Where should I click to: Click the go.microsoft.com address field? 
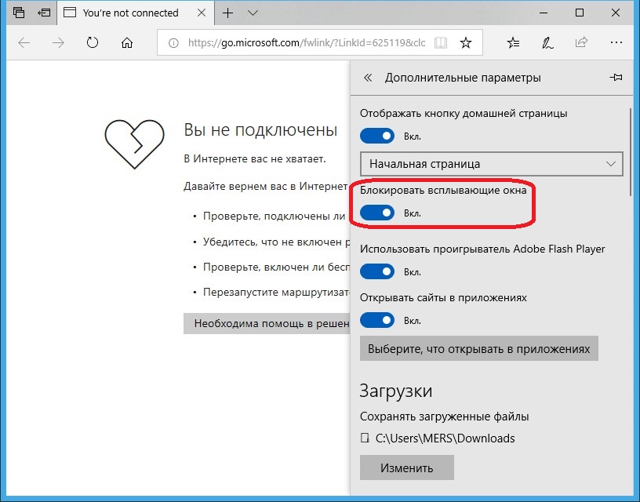coord(307,42)
